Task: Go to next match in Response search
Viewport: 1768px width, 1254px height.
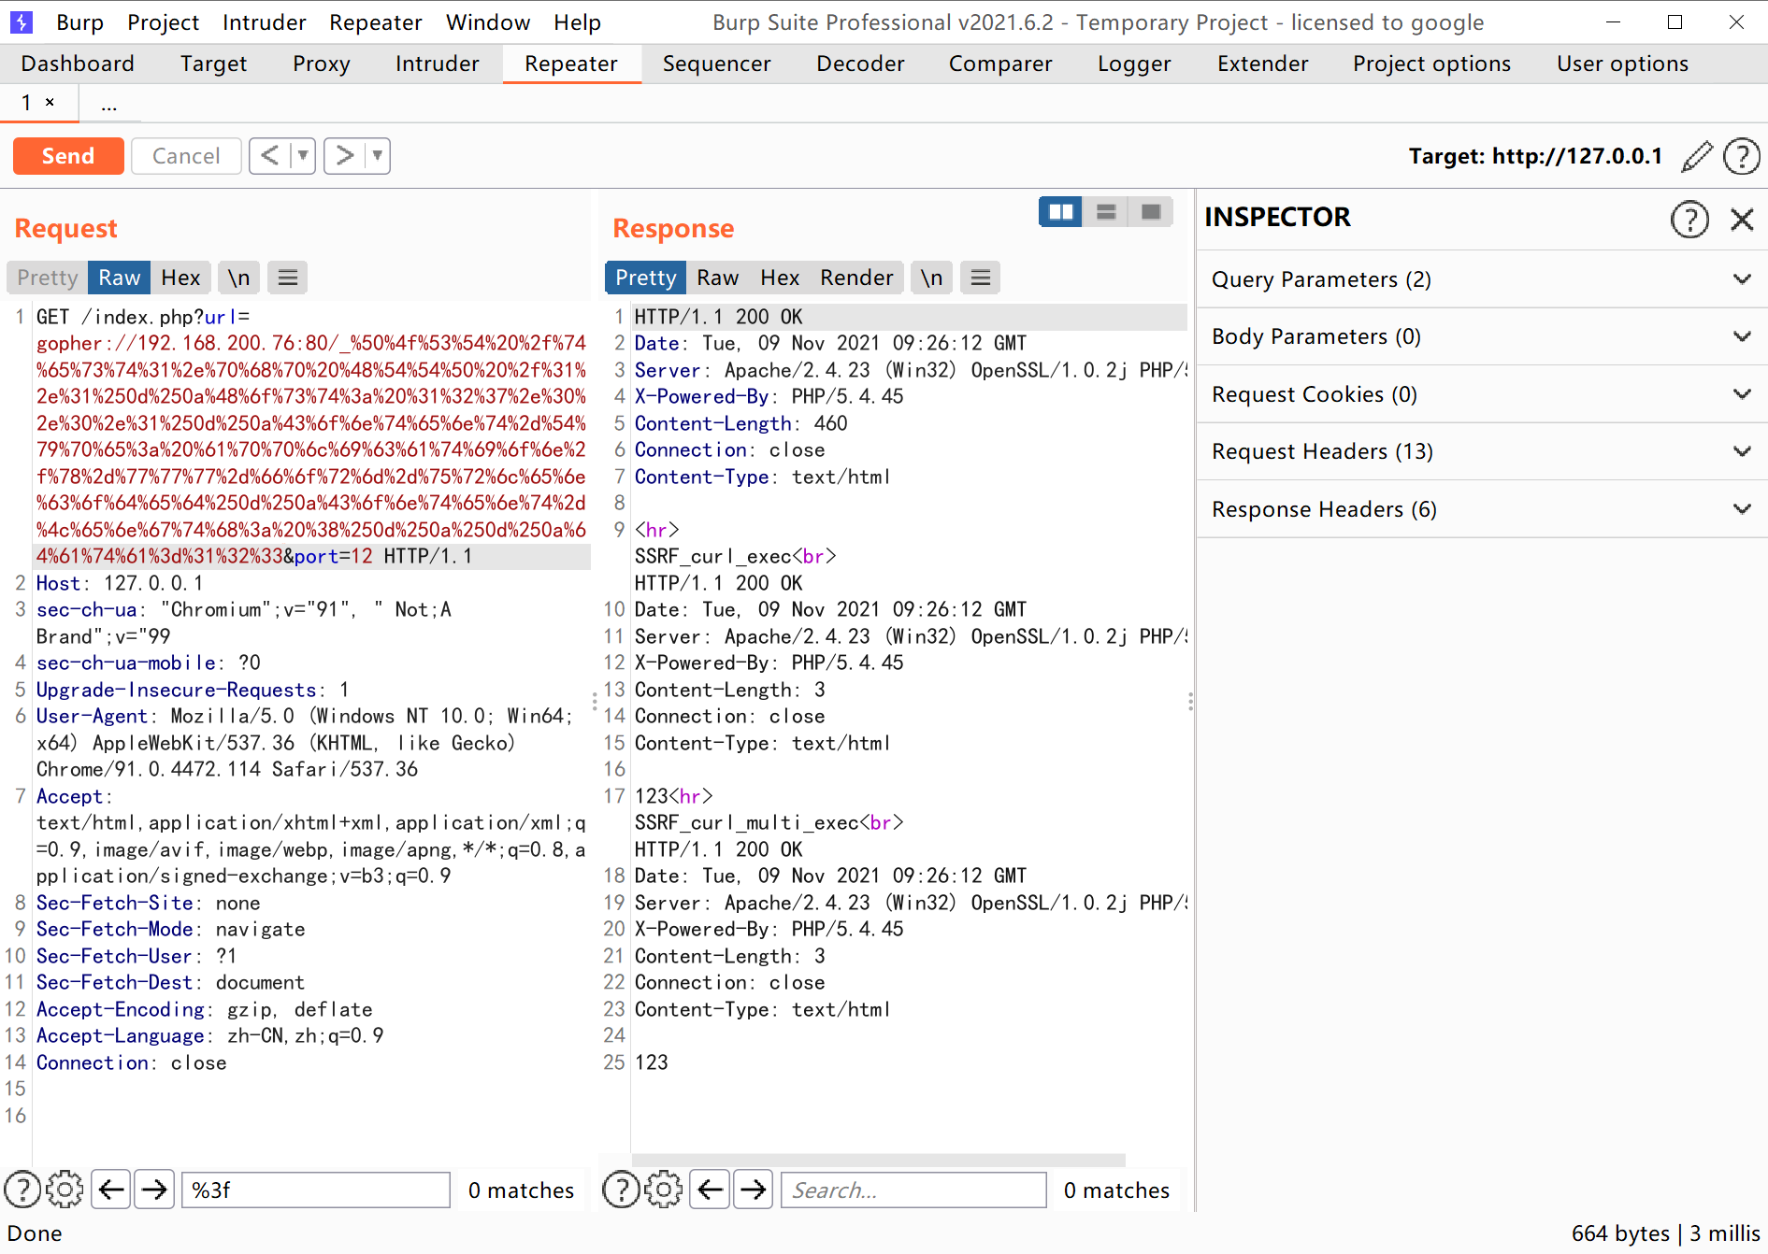Action: (753, 1190)
